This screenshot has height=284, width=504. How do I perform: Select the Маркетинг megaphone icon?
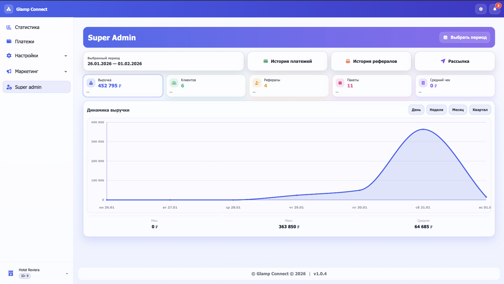pyautogui.click(x=9, y=71)
